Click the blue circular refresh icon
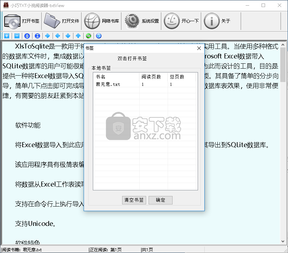This screenshot has height=253, width=288. 99,36
